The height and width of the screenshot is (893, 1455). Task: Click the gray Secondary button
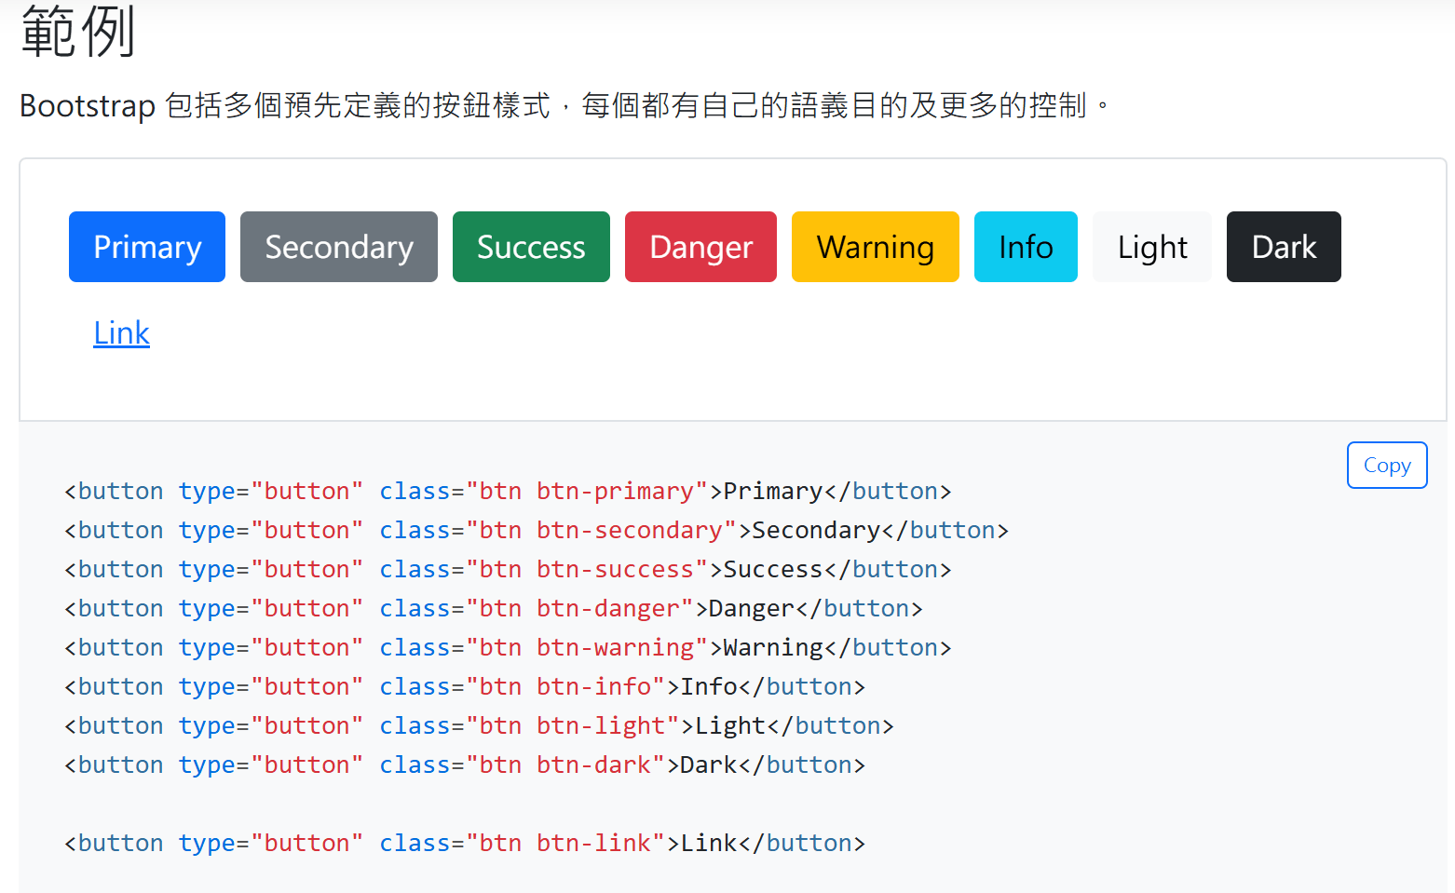point(339,247)
